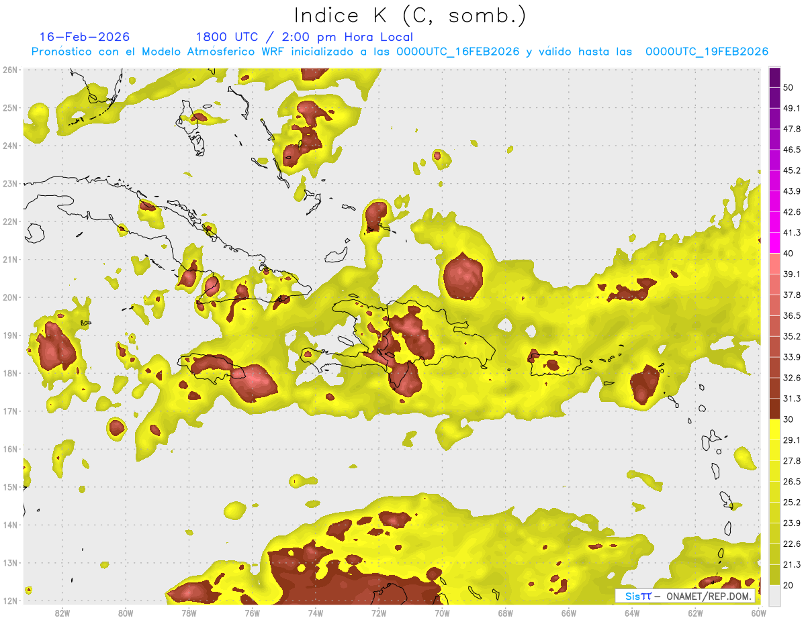Click the '22N' latitude label

tap(10, 221)
